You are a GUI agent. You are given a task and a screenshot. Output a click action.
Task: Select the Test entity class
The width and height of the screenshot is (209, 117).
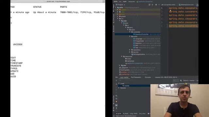click(x=137, y=48)
